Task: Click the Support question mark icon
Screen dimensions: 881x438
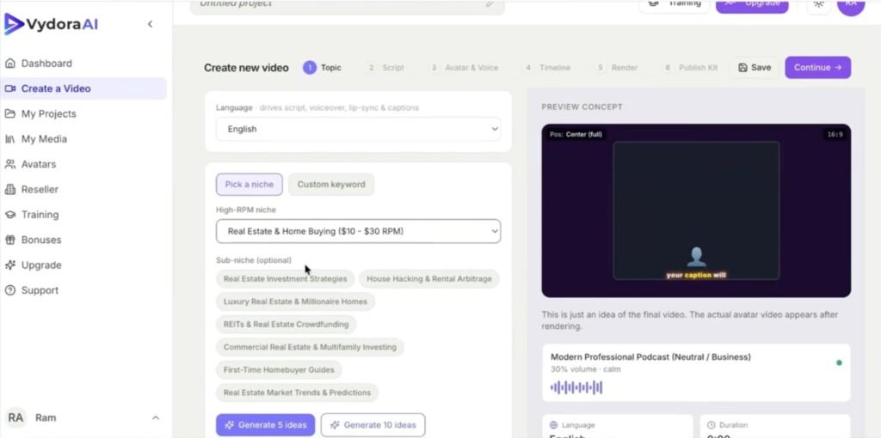Action: 10,290
